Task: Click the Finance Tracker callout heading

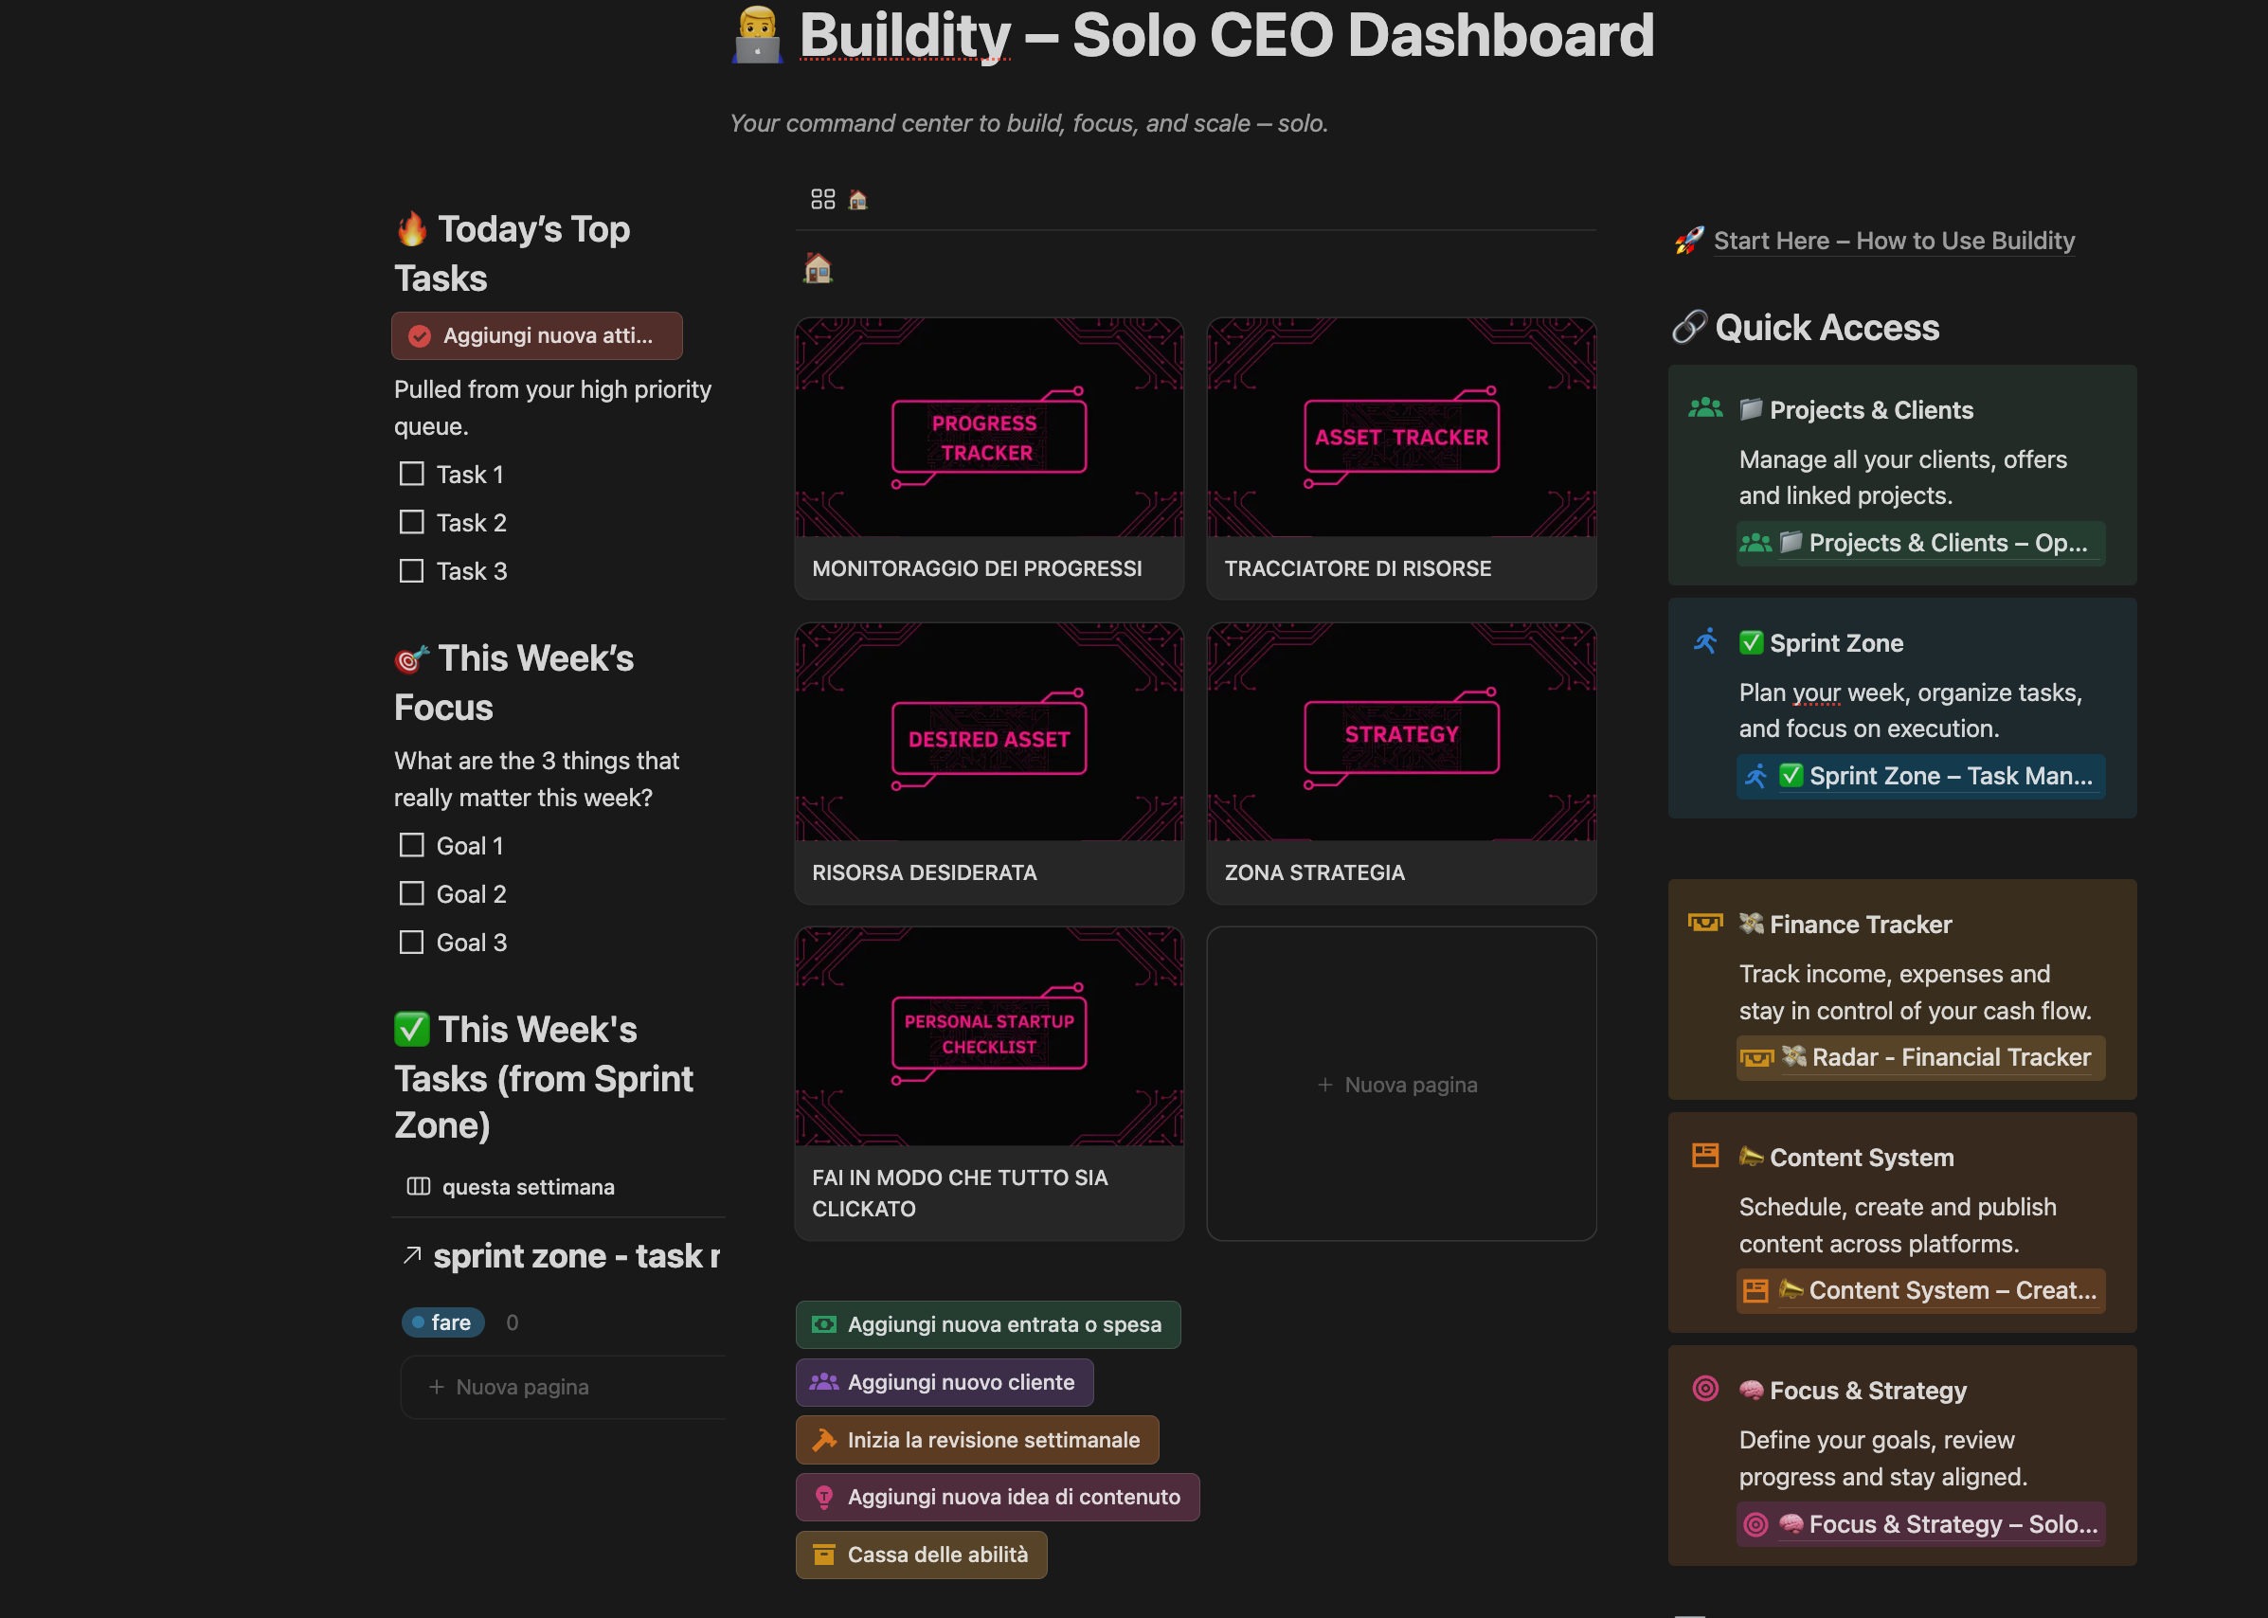Action: (x=1845, y=924)
